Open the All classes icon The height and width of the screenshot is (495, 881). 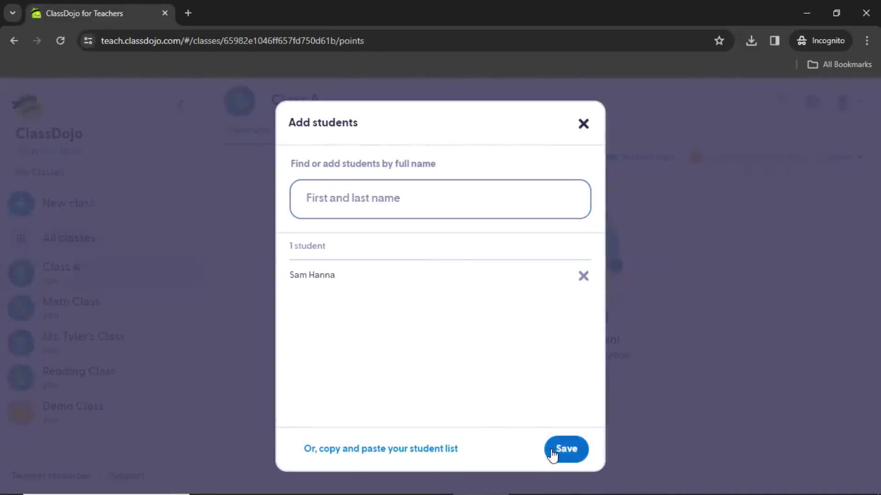[x=21, y=237]
